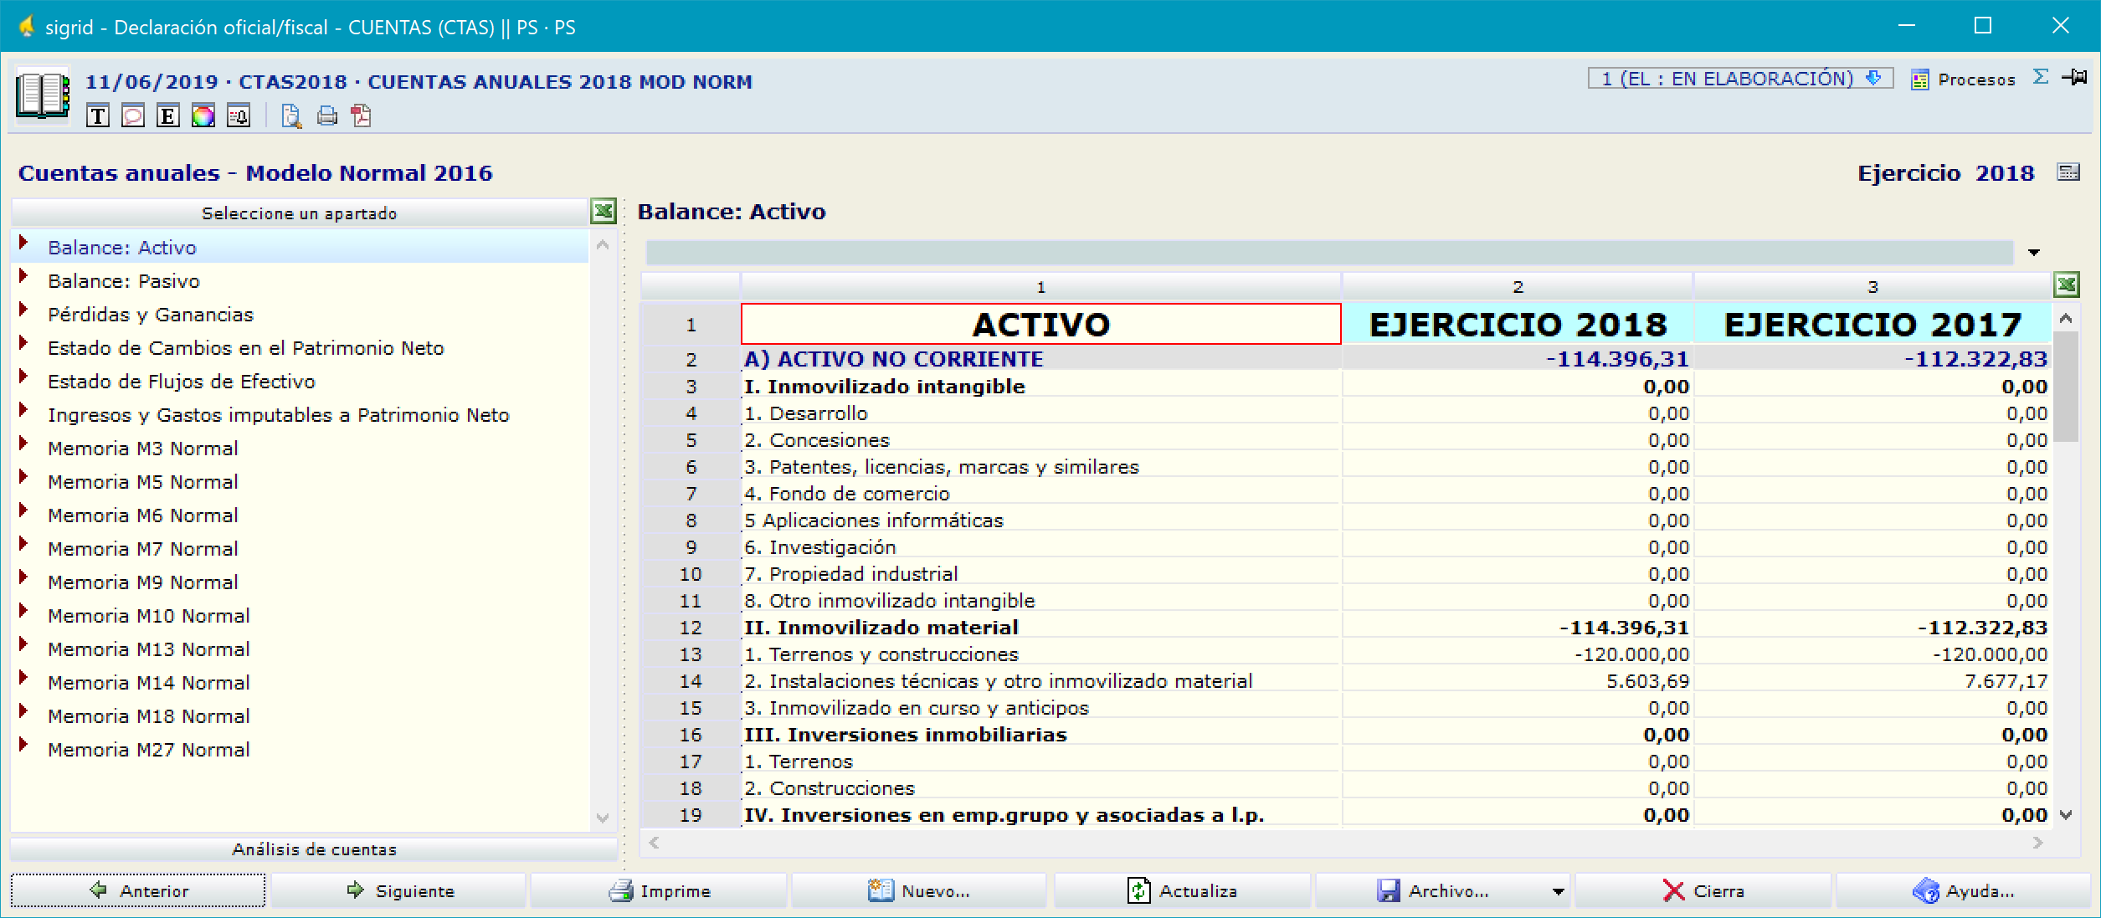This screenshot has width=2101, height=918.
Task: Click the value 7.677,17 cell
Action: [x=1872, y=681]
